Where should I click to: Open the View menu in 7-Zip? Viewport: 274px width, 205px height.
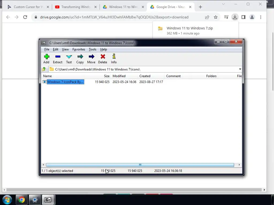pyautogui.click(x=65, y=49)
